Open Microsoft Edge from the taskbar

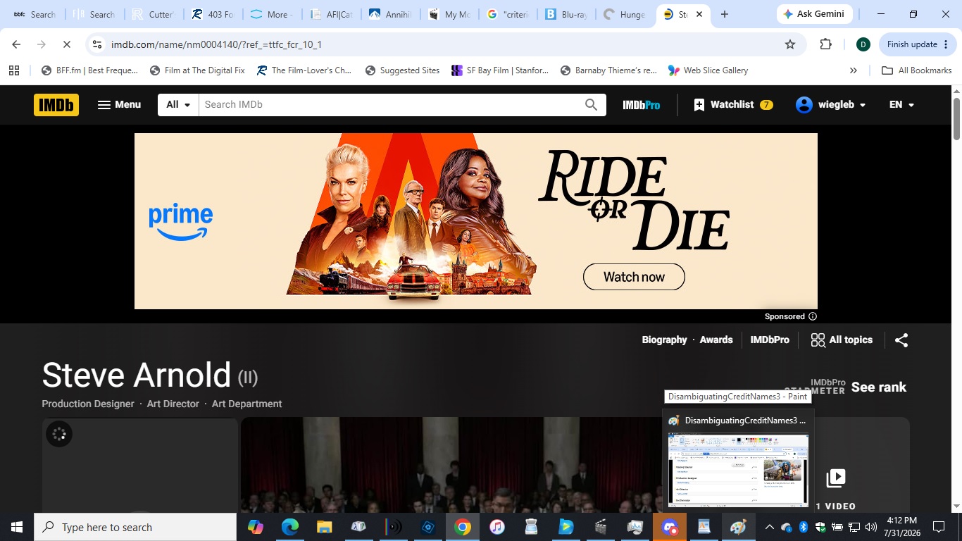[290, 527]
